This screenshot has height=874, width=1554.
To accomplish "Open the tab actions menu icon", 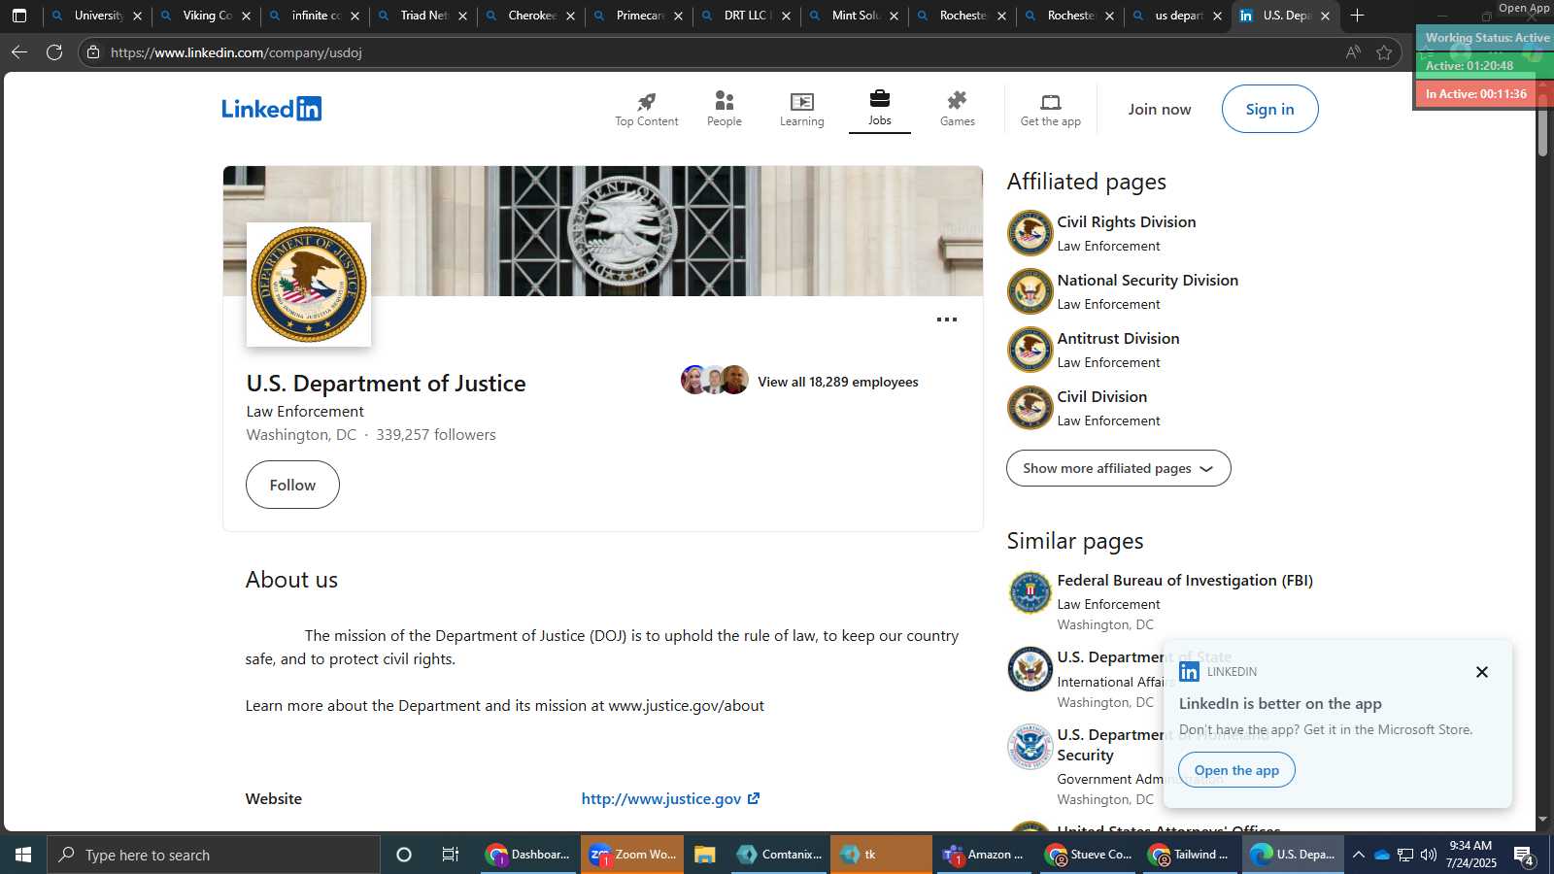I will click(x=19, y=16).
